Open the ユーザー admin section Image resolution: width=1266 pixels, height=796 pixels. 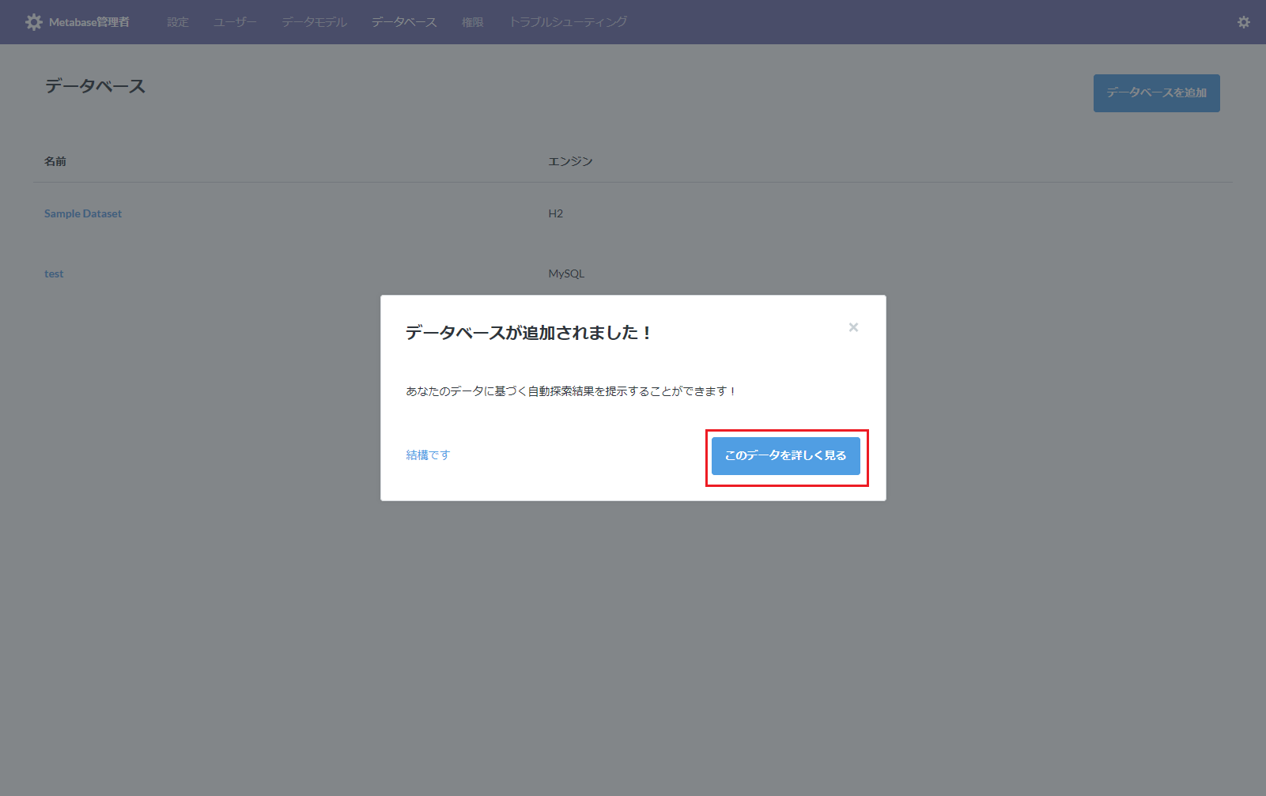coord(234,21)
